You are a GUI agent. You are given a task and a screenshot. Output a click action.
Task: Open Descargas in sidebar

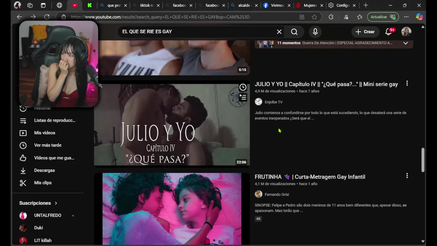point(48,170)
